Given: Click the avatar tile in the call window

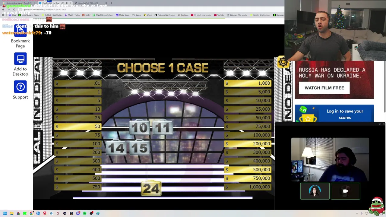Looking at the screenshot, I should (315, 191).
